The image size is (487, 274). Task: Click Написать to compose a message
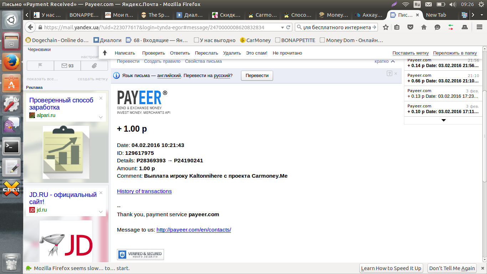pos(125,53)
